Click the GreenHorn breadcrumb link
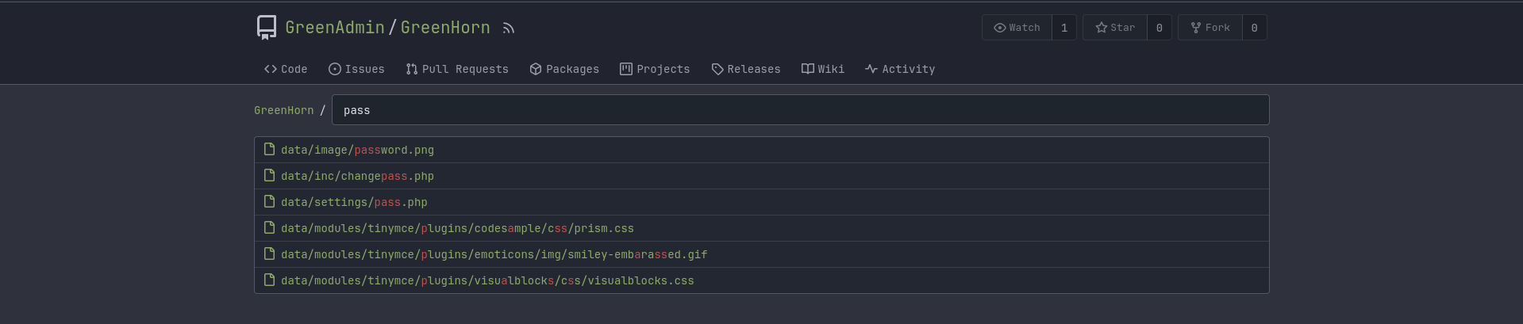The height and width of the screenshot is (324, 1523). pos(283,110)
